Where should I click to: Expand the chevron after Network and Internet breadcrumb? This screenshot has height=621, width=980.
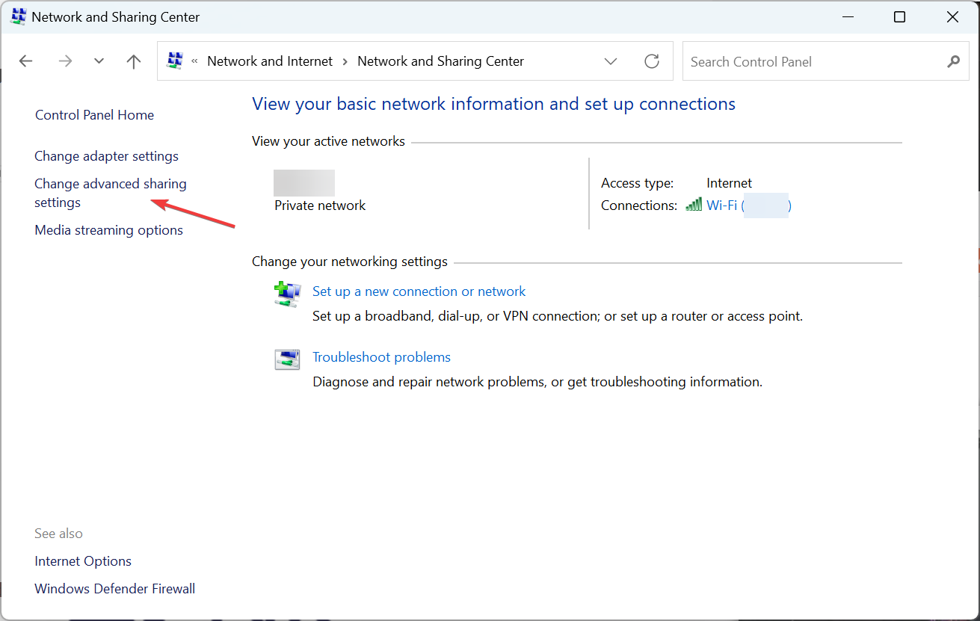pos(345,61)
